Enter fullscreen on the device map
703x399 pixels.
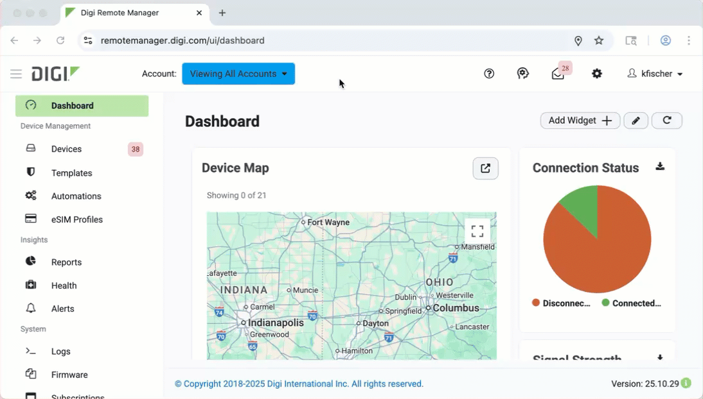(477, 231)
